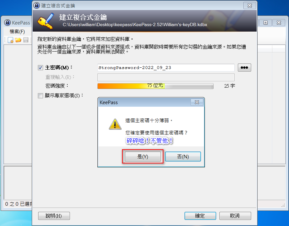Click the KeePass lock icon in main window
289x226 pixels.
coord(7,23)
